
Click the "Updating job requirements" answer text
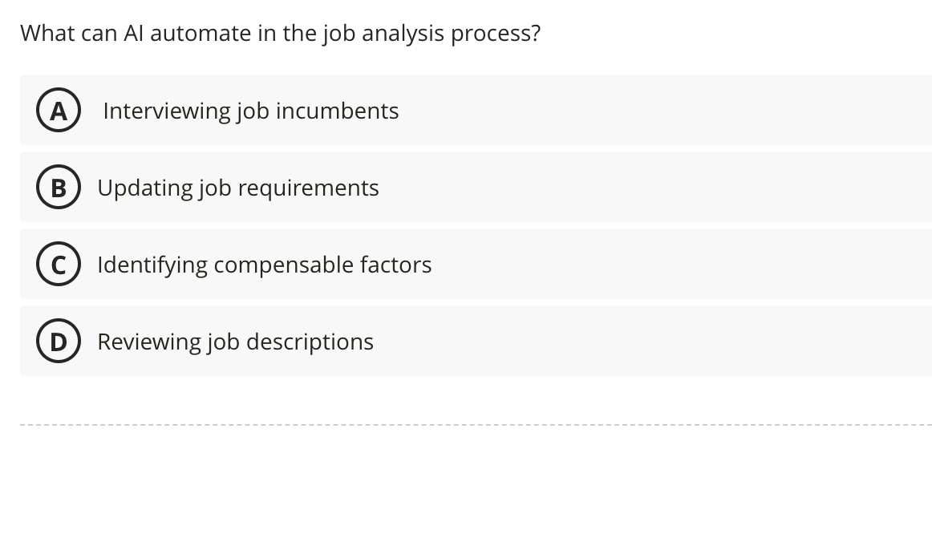237,188
